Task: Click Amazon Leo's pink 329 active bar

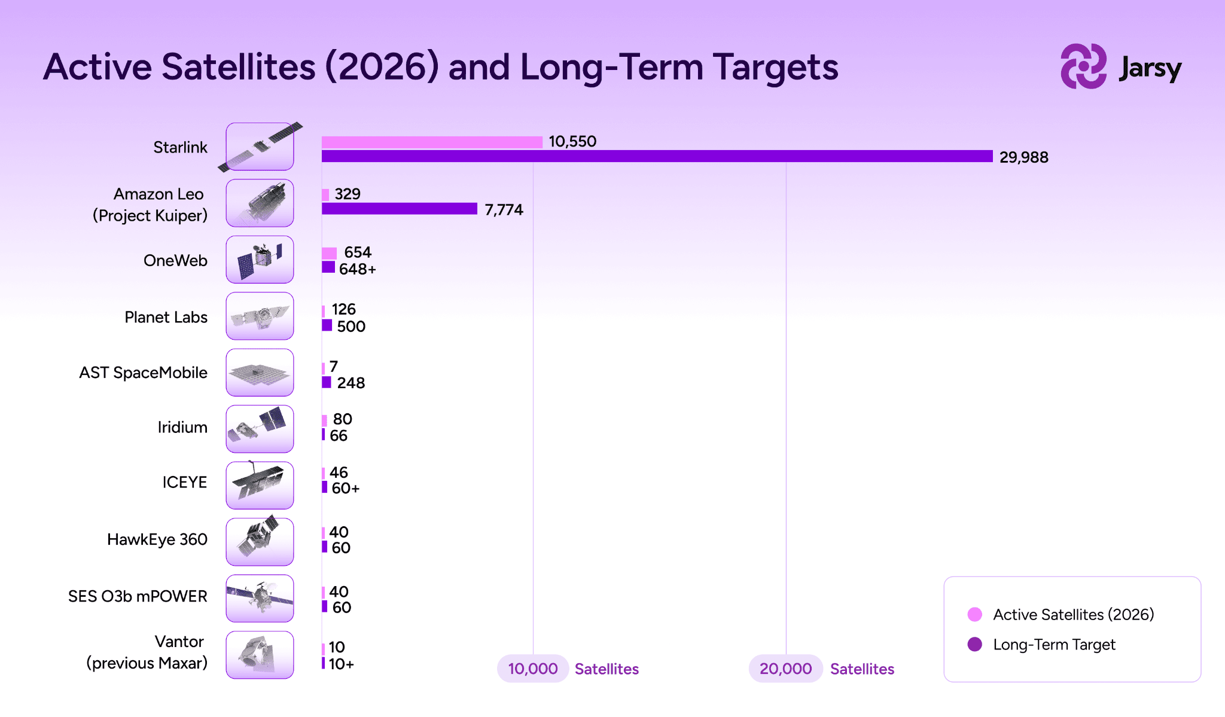Action: pyautogui.click(x=325, y=195)
